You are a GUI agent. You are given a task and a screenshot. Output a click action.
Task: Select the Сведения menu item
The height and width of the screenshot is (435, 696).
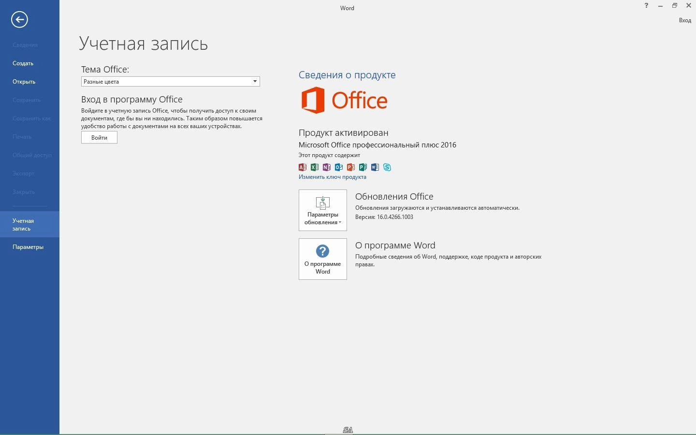[29, 45]
